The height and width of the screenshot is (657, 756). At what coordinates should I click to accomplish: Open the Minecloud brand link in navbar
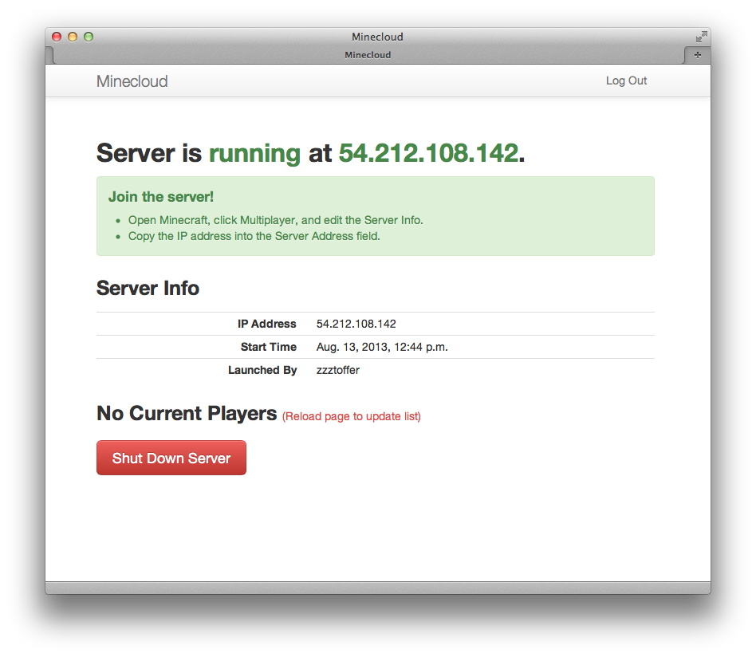click(x=132, y=81)
